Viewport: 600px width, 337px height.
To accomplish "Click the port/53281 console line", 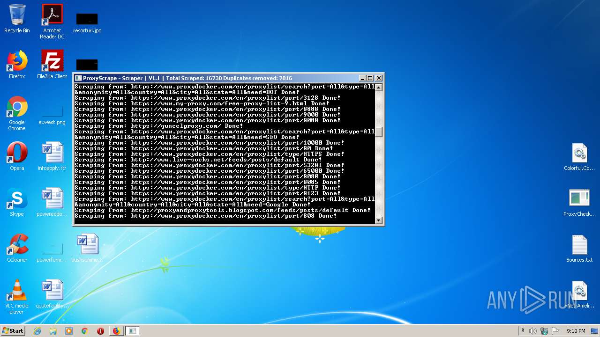I will [210, 165].
